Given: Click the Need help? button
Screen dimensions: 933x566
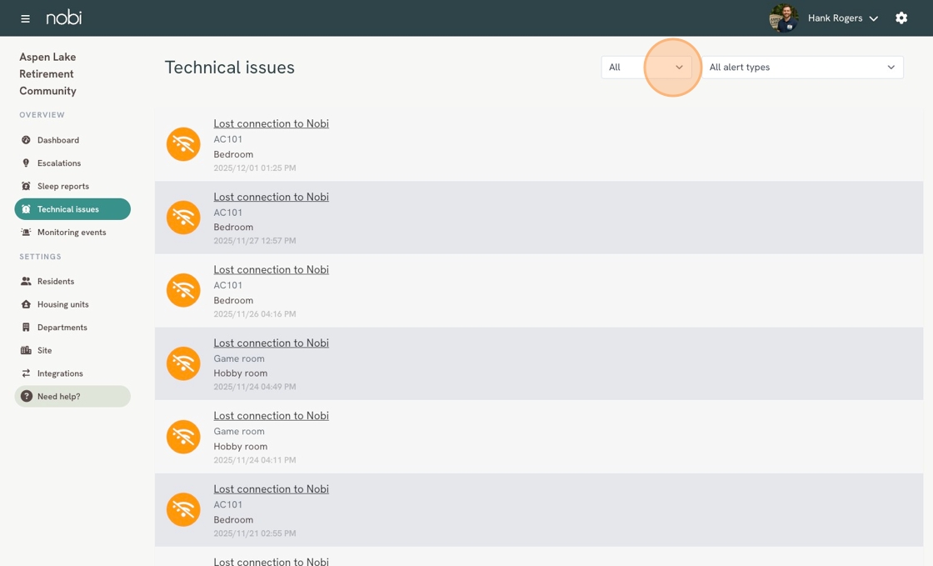Looking at the screenshot, I should [x=72, y=397].
